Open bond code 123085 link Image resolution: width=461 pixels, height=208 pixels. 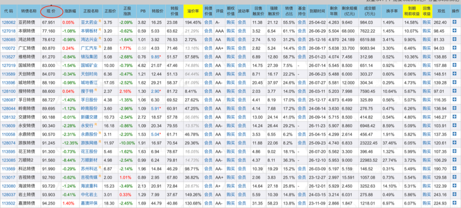(9, 160)
